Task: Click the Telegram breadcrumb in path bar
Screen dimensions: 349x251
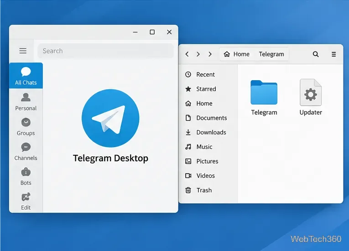Action: pos(271,54)
